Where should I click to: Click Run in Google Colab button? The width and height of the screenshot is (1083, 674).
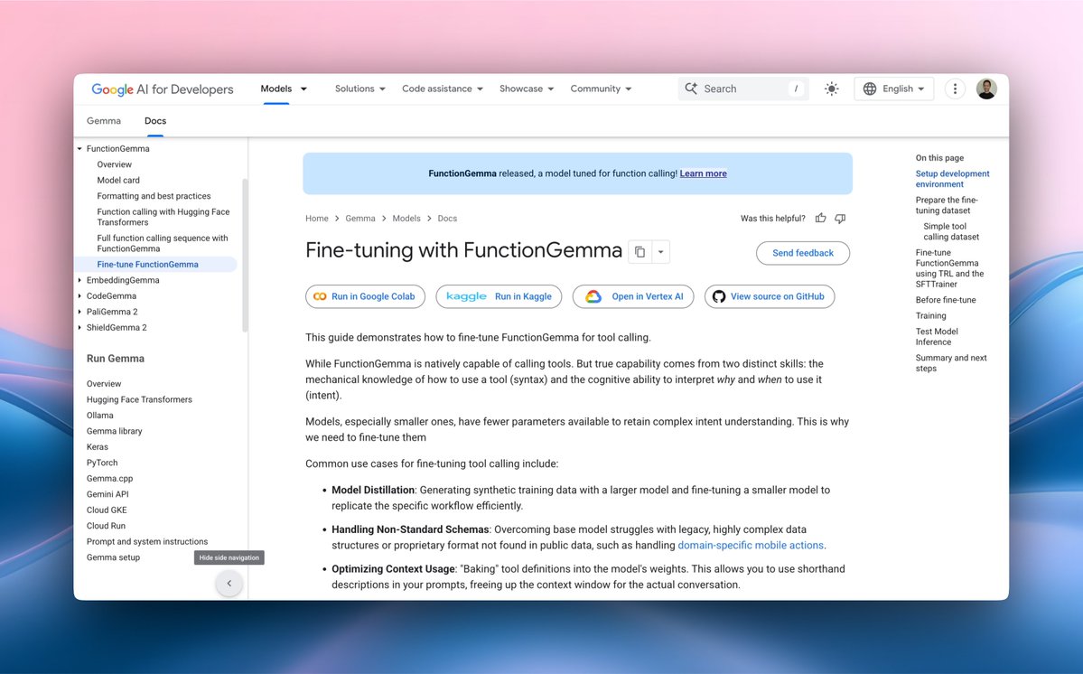point(366,297)
